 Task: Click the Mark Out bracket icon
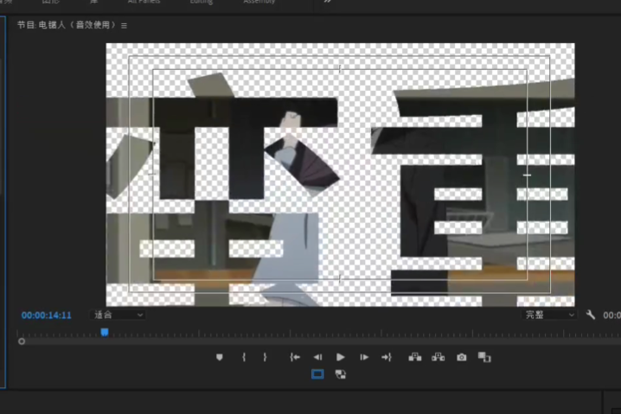[x=265, y=357]
